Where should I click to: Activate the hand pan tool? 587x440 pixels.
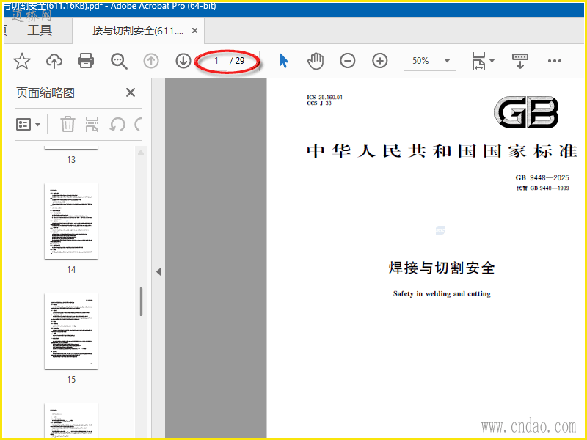pos(316,61)
